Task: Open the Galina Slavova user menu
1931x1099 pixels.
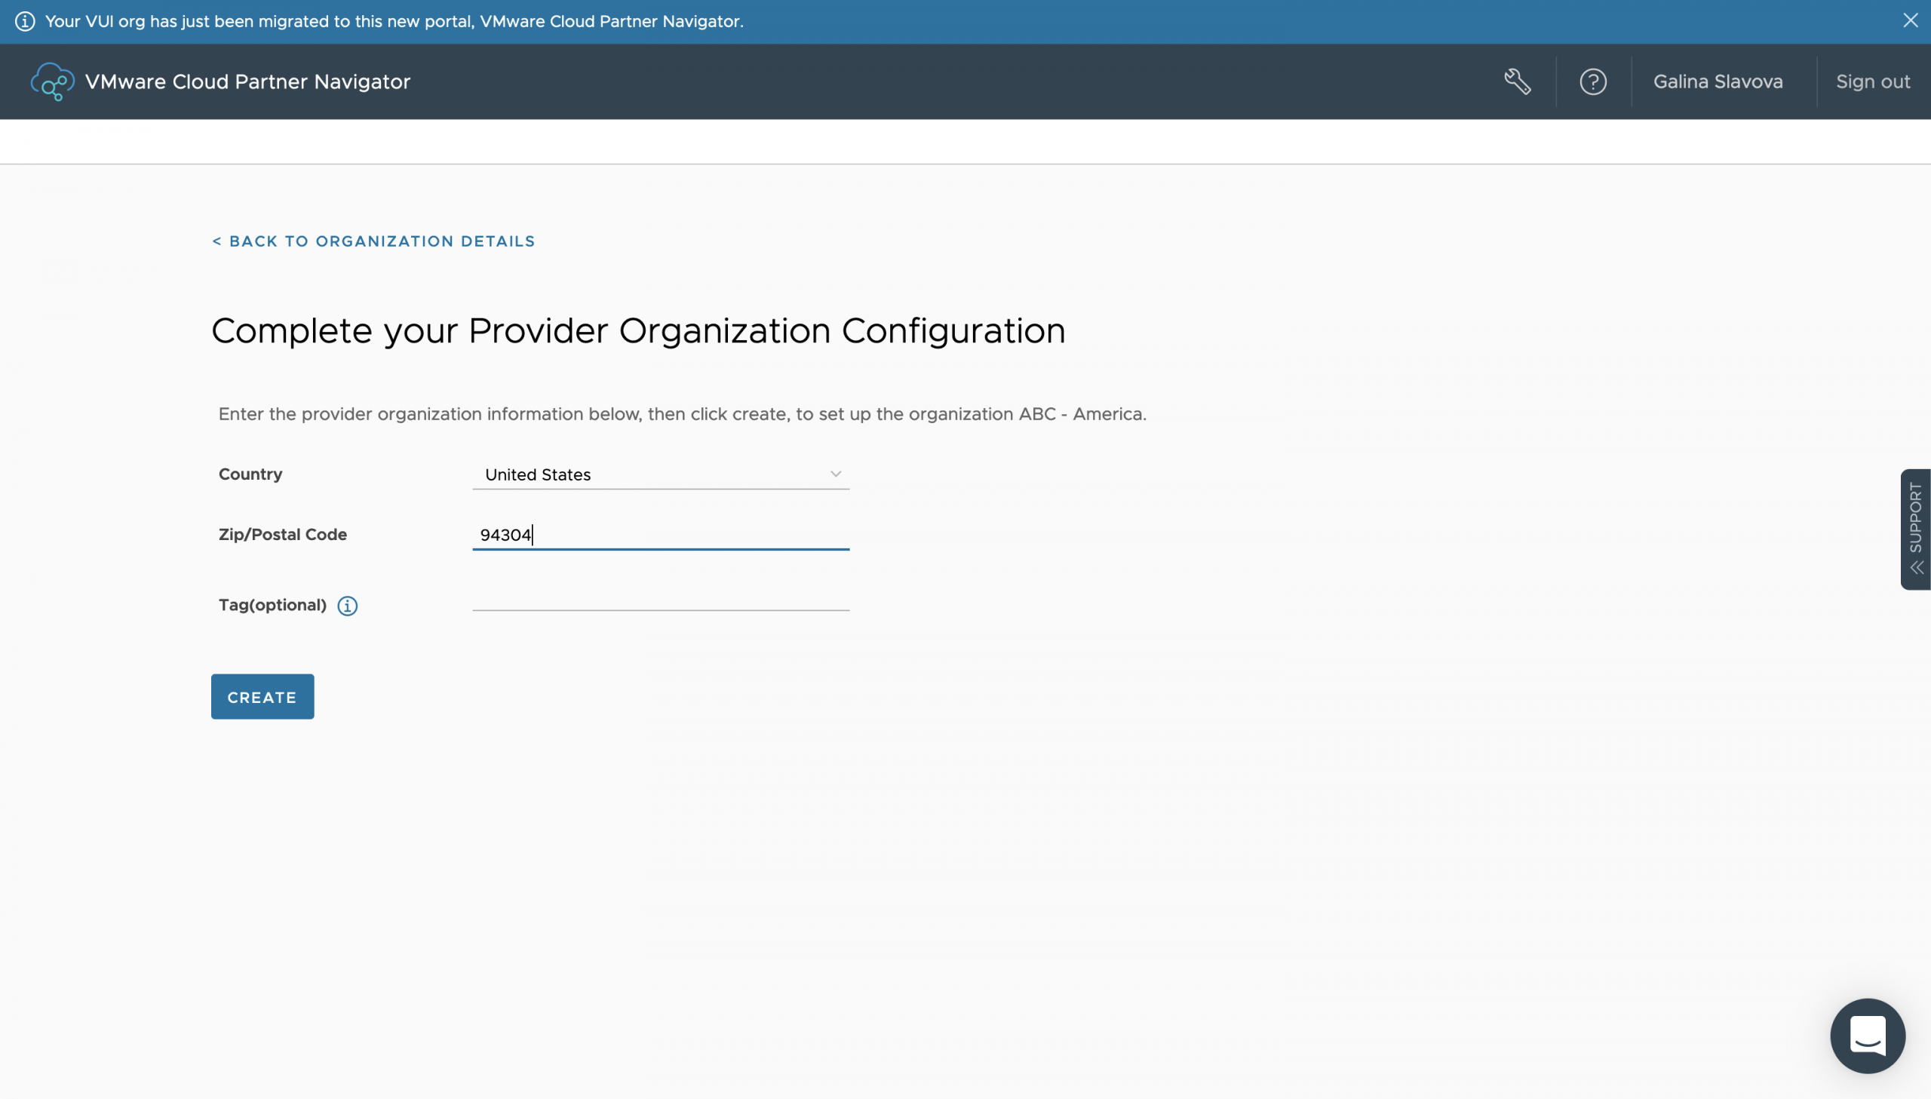Action: point(1718,81)
